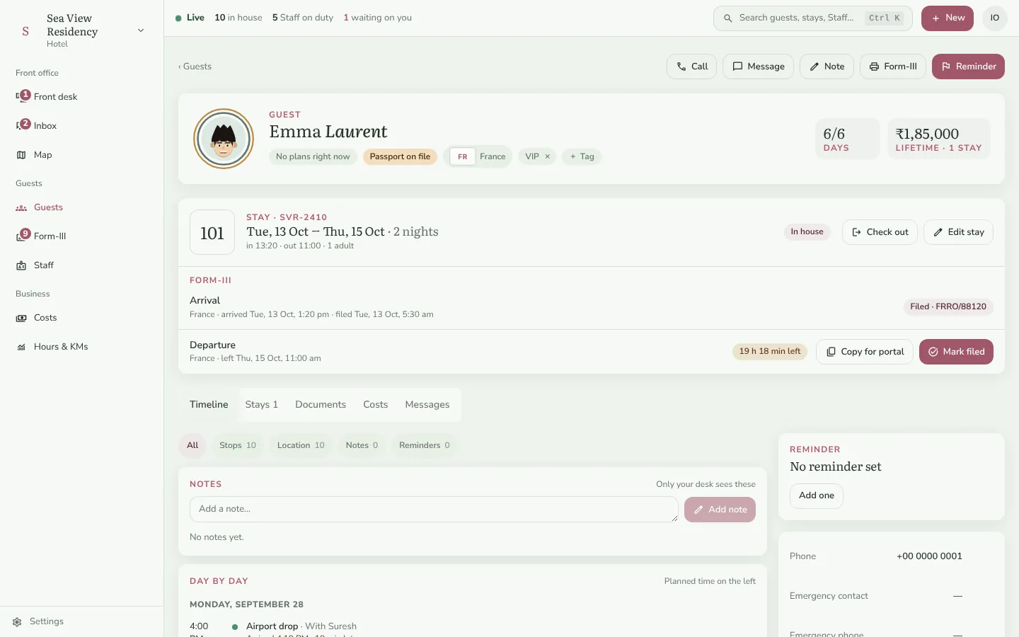The image size is (1019, 637).
Task: Add a new tag with the + Tag chip
Action: click(x=582, y=156)
